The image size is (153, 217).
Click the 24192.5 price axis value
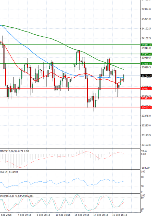pos(146,29)
